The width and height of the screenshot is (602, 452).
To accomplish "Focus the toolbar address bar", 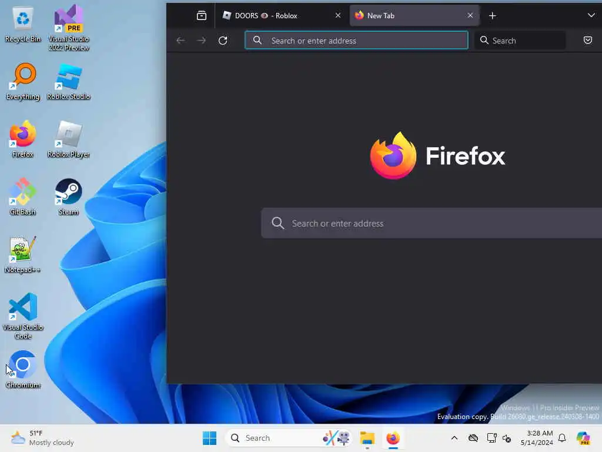I will pyautogui.click(x=356, y=41).
